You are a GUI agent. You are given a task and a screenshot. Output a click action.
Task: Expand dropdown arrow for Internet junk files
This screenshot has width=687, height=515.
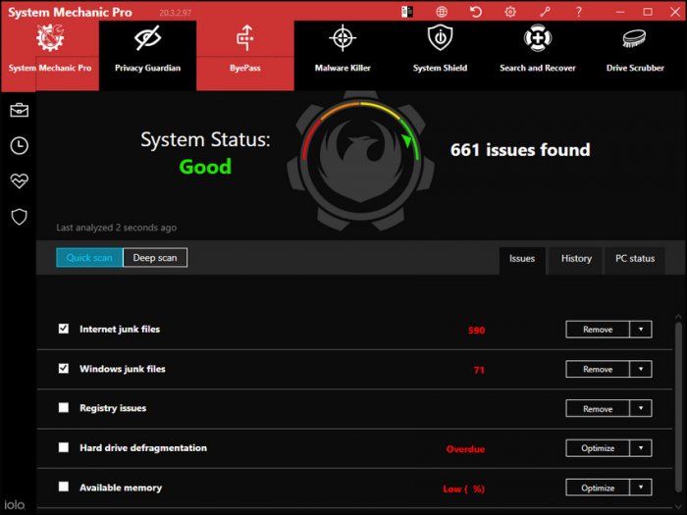pos(641,330)
